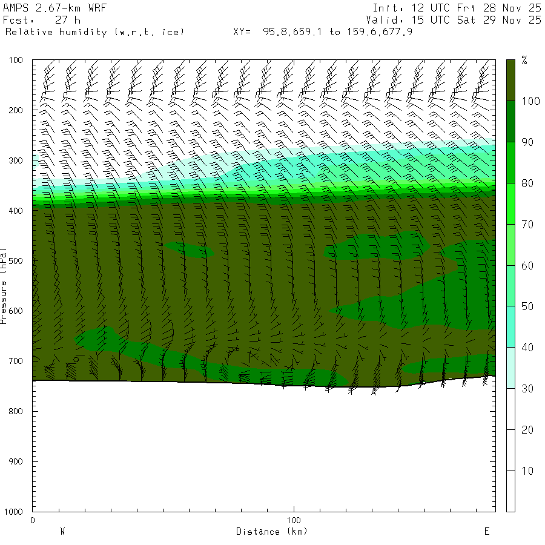Viewport: 545px width, 545px height.
Task: Click the Init time "12 UTC Fri 28 Nov 25"
Action: [477, 8]
